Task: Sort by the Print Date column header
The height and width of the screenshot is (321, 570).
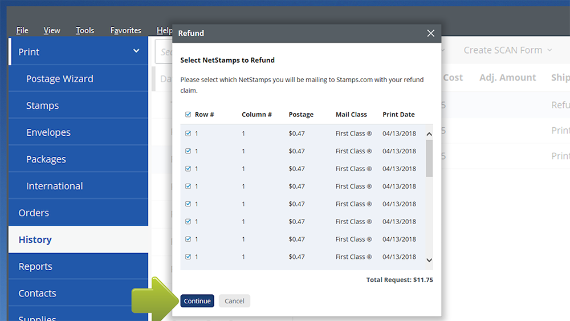Action: pos(398,115)
